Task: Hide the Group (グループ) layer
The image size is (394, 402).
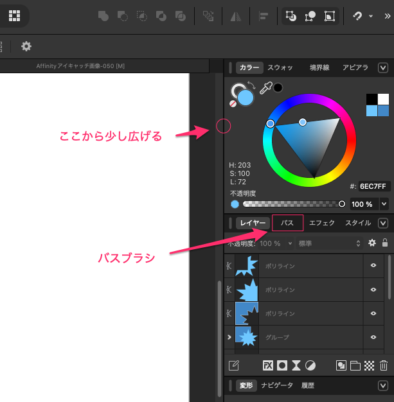Action: click(373, 337)
